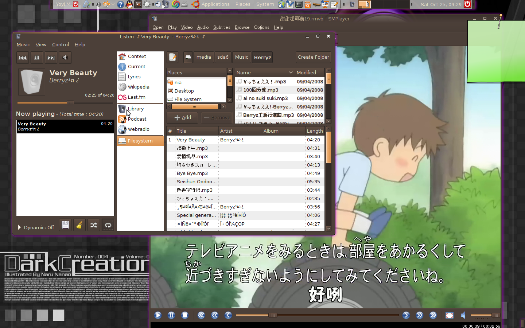
Task: Click the help question mark panel icon
Action: point(120,4)
